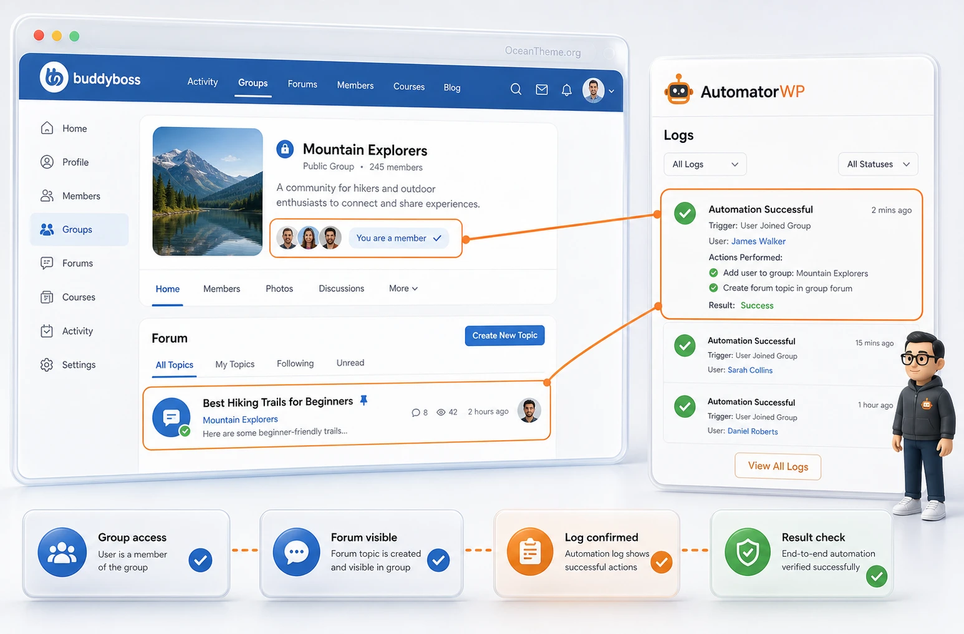Click the sidebar Members people icon
This screenshot has height=634, width=964.
(47, 196)
